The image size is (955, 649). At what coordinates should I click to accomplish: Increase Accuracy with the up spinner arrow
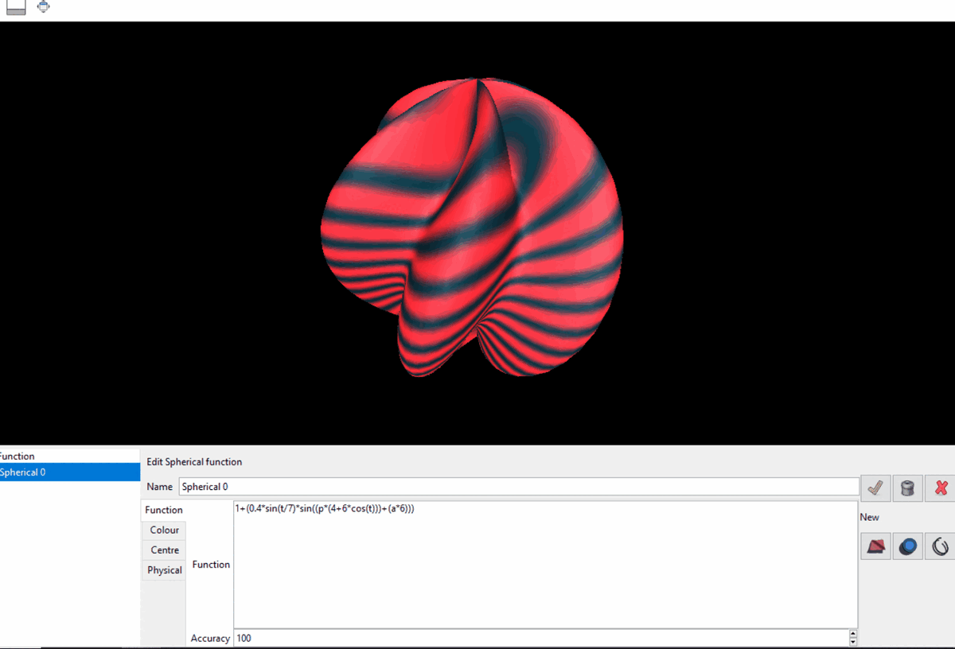click(853, 634)
